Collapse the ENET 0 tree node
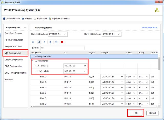This screenshot has height=120, width=164. (35, 66)
